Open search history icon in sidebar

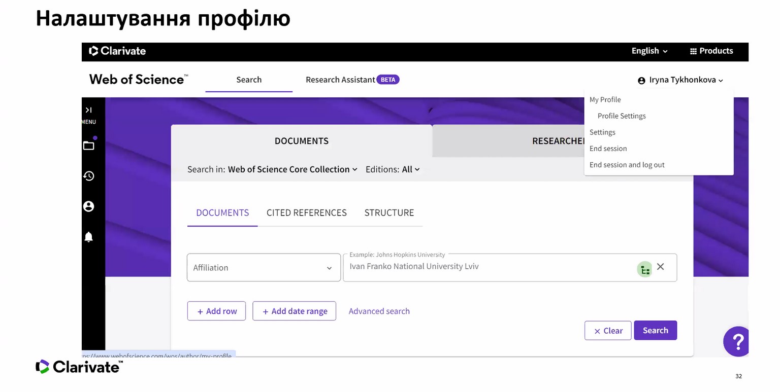pos(89,176)
